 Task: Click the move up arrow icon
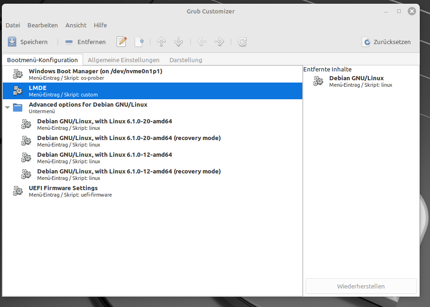[x=161, y=42]
